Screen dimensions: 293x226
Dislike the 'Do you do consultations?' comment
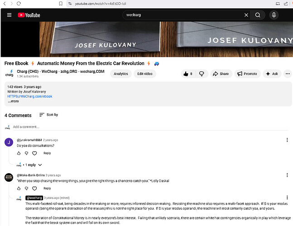[27, 153]
